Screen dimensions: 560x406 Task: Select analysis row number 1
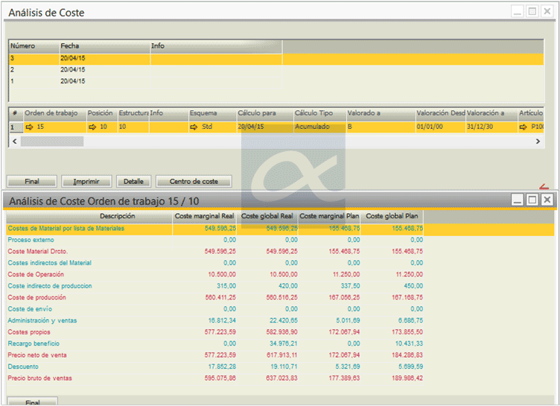tap(74, 81)
